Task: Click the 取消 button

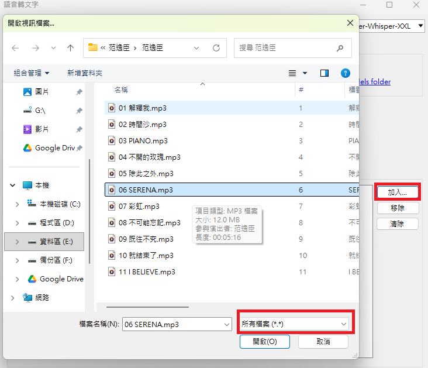Action: 323,342
